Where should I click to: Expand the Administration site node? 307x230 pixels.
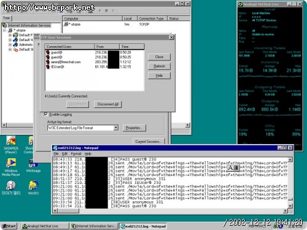tap(10, 45)
